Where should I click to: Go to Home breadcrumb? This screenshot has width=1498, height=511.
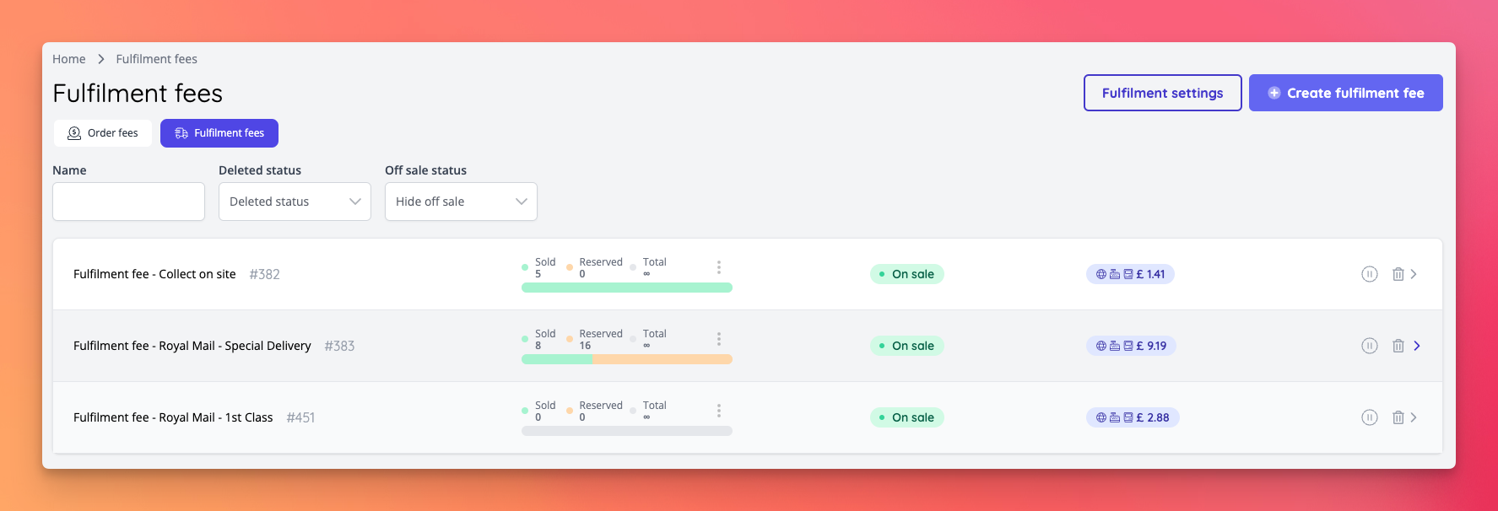[x=69, y=59]
